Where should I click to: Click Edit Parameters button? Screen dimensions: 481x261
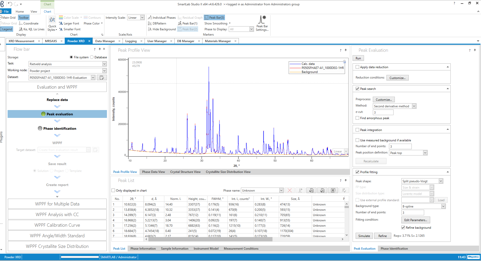pos(416,220)
